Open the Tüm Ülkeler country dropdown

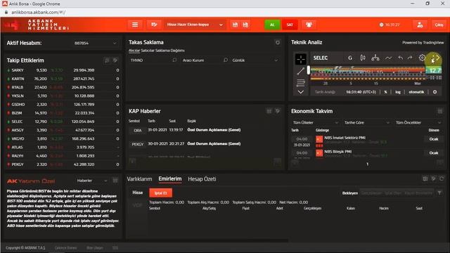click(316, 122)
